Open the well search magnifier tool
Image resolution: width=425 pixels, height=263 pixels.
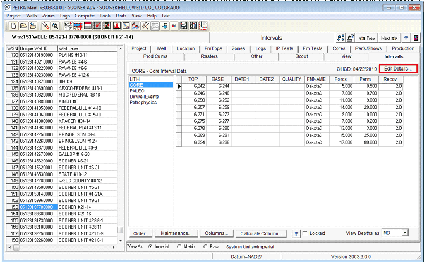click(x=55, y=25)
